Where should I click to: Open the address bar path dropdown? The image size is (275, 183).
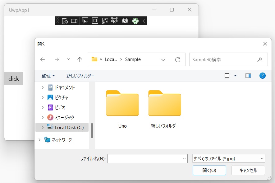[163, 59]
